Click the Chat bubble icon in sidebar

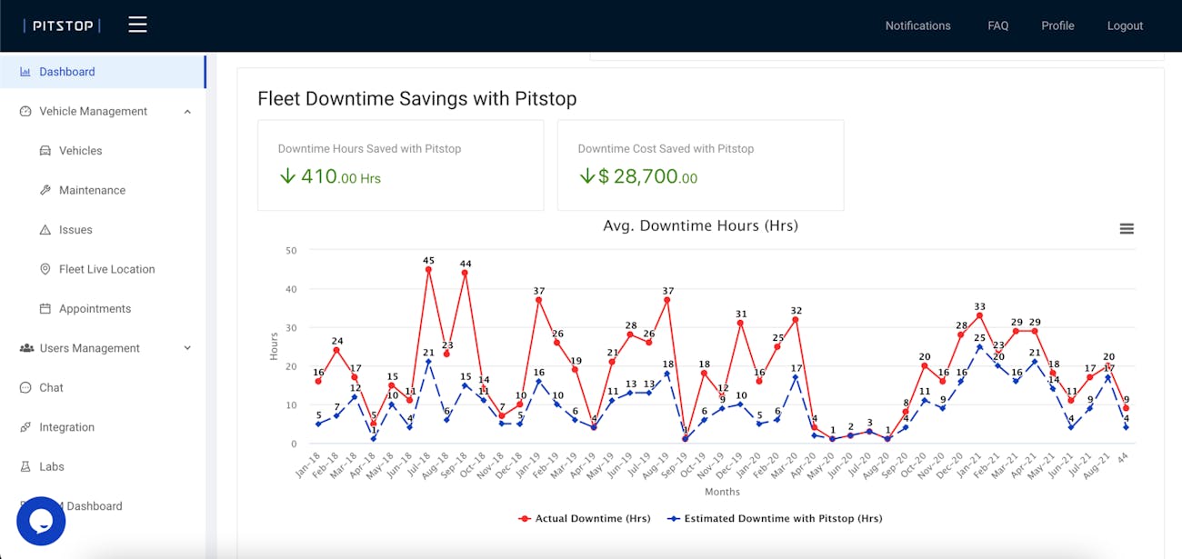coord(25,387)
